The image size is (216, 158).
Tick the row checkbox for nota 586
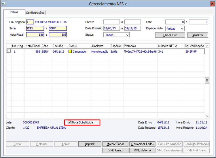pos(9,51)
